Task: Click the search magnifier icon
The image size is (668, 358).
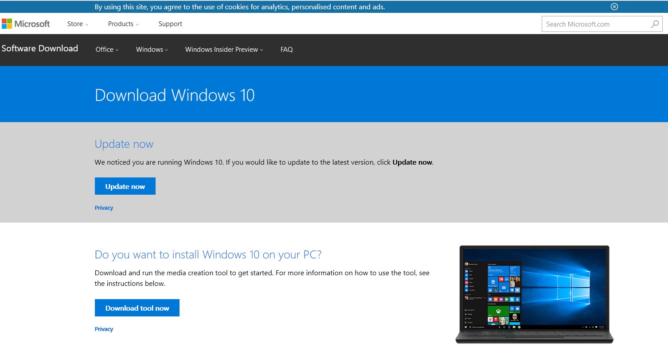Action: pos(655,24)
